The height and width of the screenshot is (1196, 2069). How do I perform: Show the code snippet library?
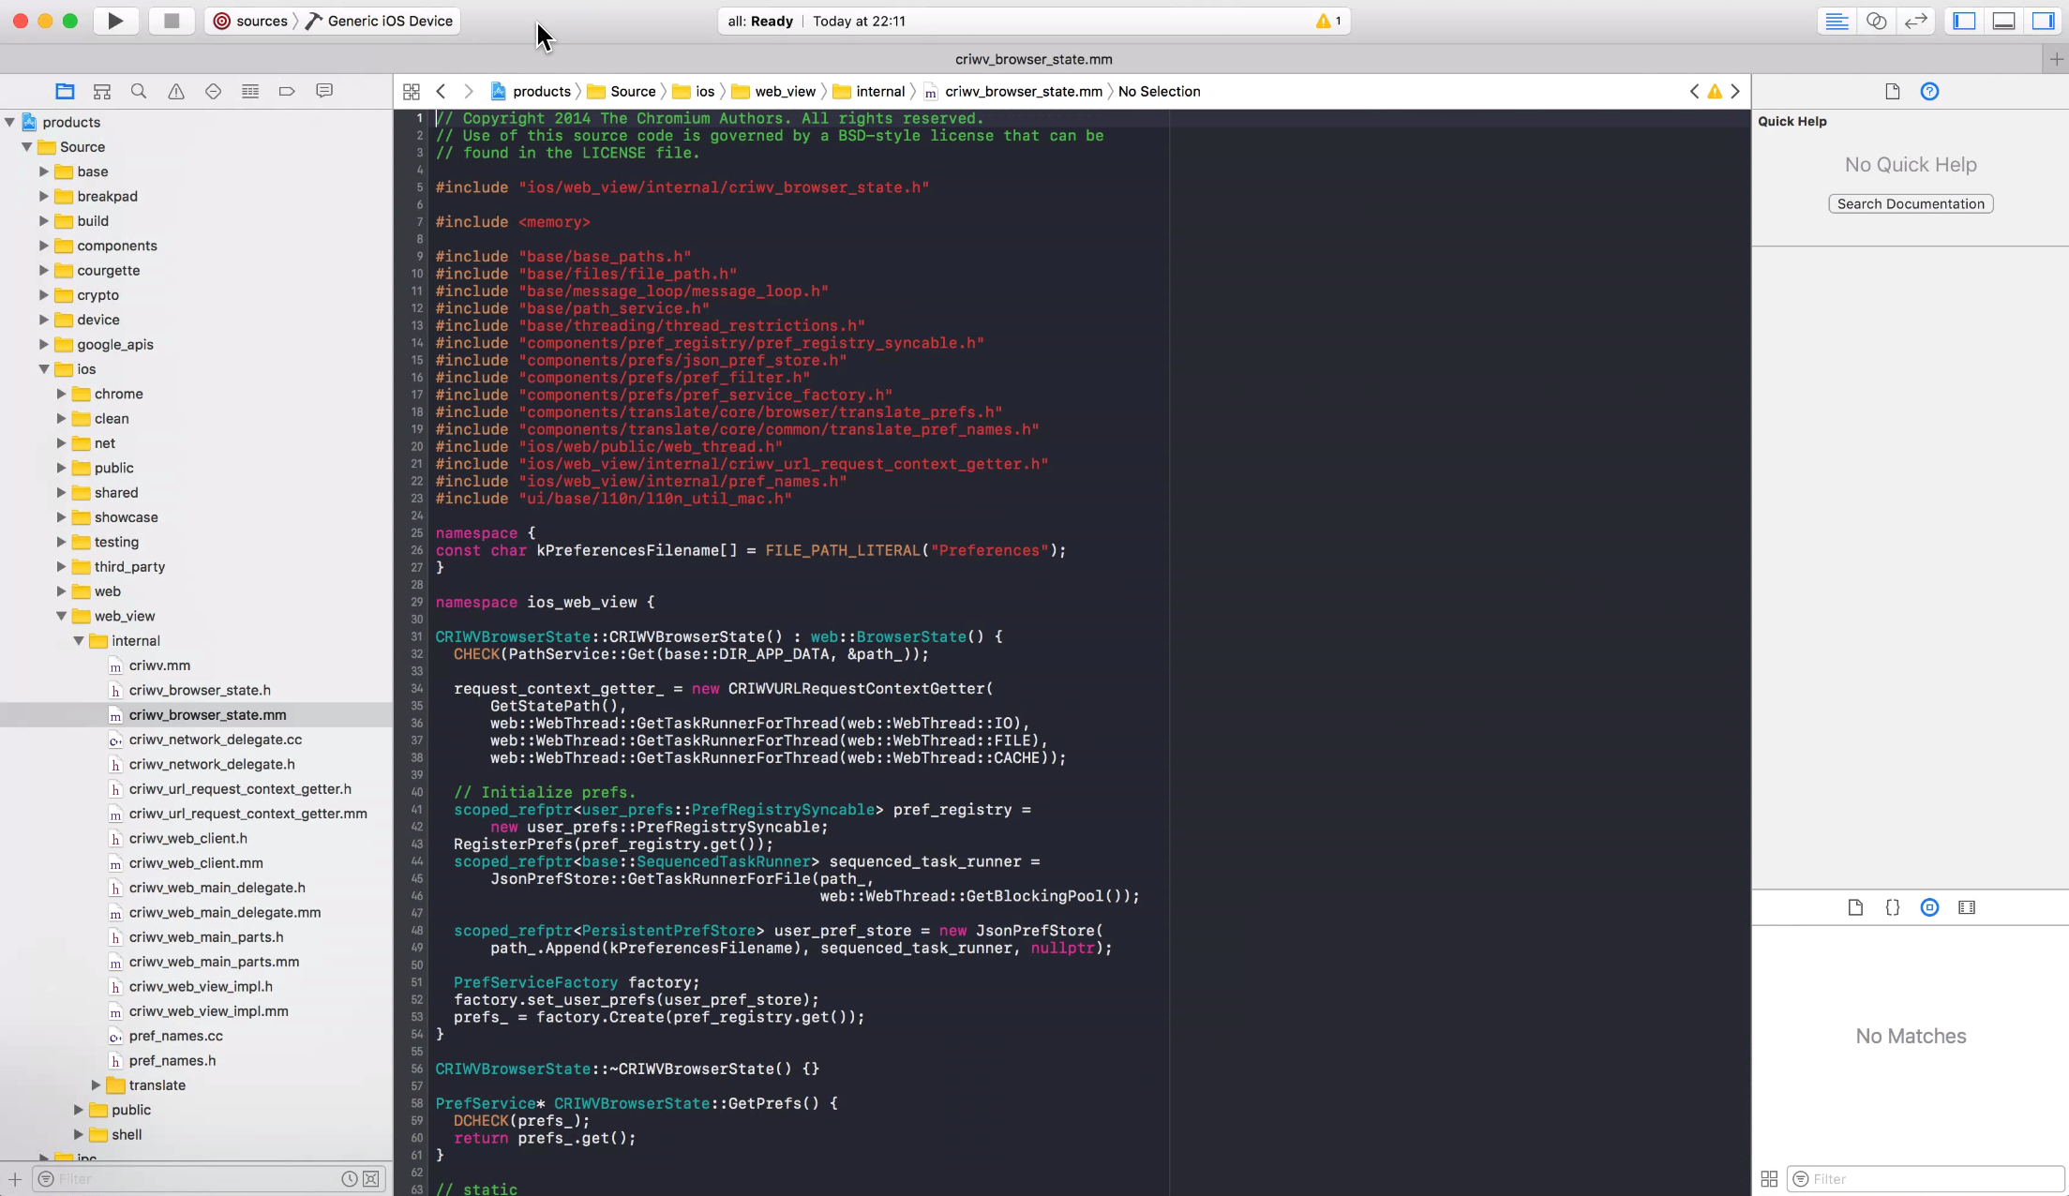point(1893,907)
